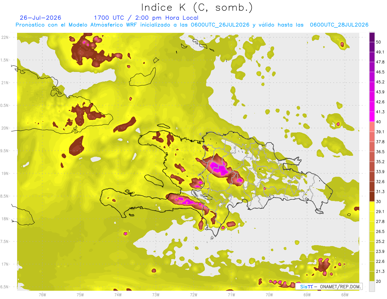The image size is (387, 299).
Task: Click the "0600UTC_28JUL2026" valid-until time
Action: tap(339, 25)
